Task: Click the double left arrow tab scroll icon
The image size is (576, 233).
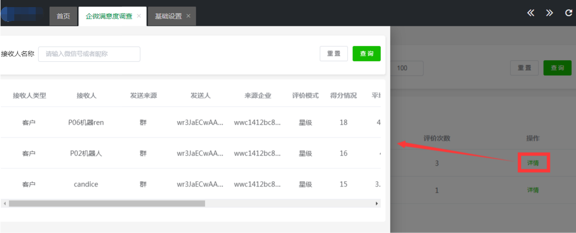Action: point(531,13)
